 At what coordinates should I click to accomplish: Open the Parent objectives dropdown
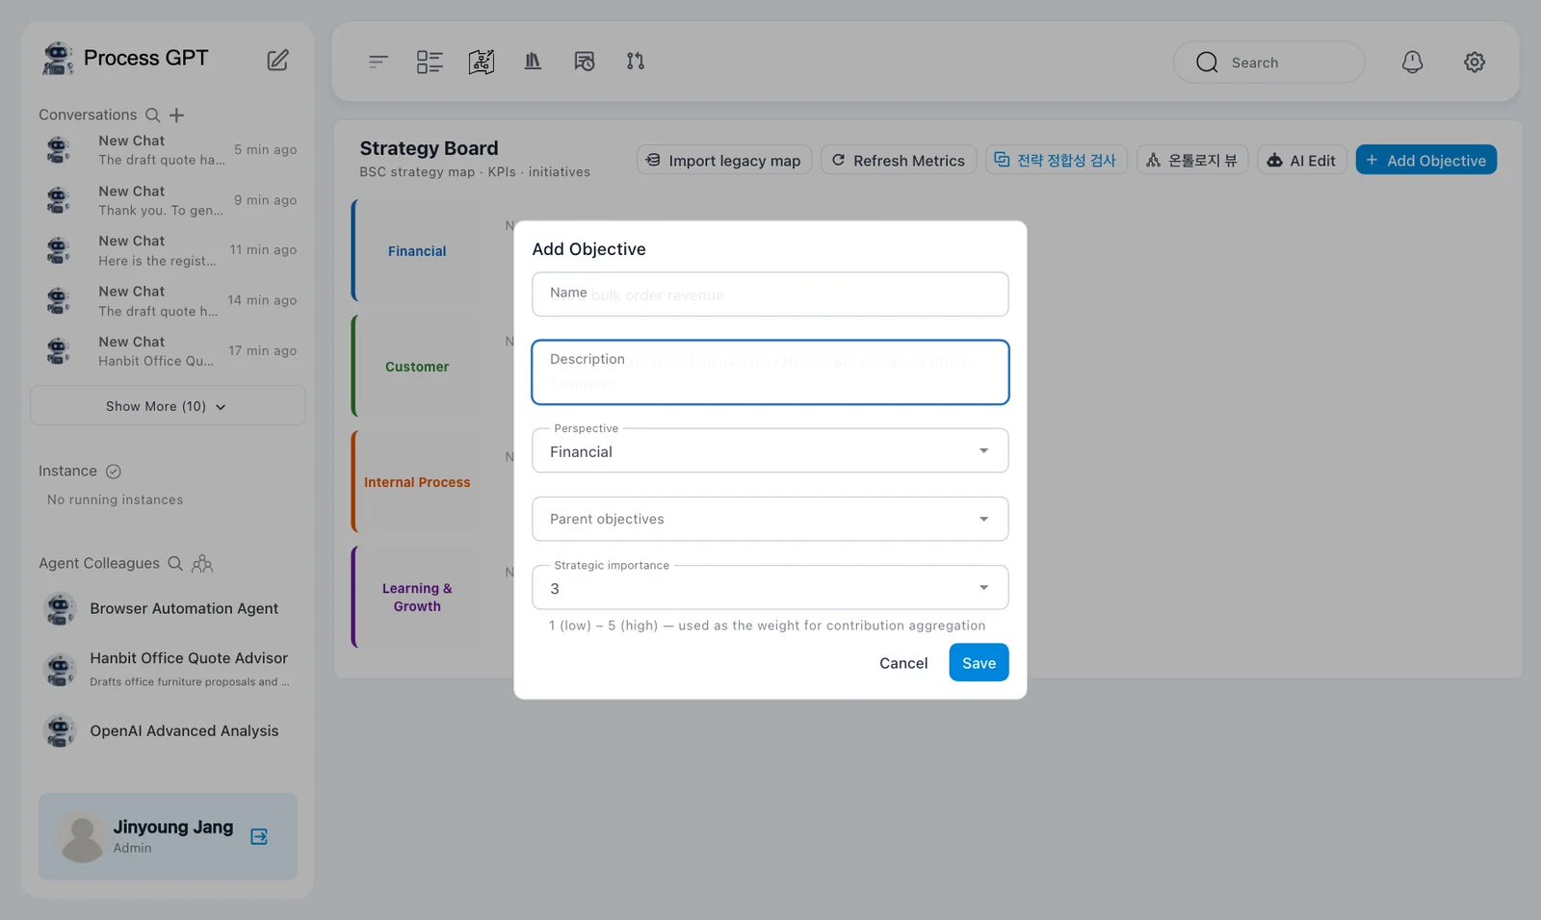point(770,519)
